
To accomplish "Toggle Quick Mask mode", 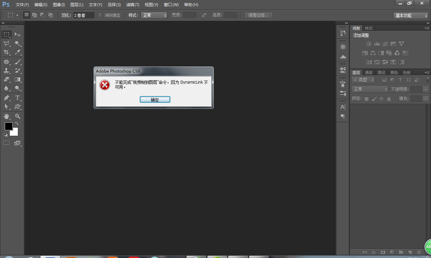I will pyautogui.click(x=6, y=143).
